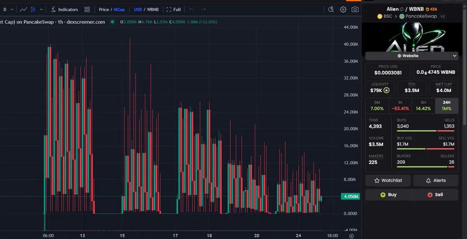Select the 1H stats tab
467x239 pixels.
(x=400, y=105)
